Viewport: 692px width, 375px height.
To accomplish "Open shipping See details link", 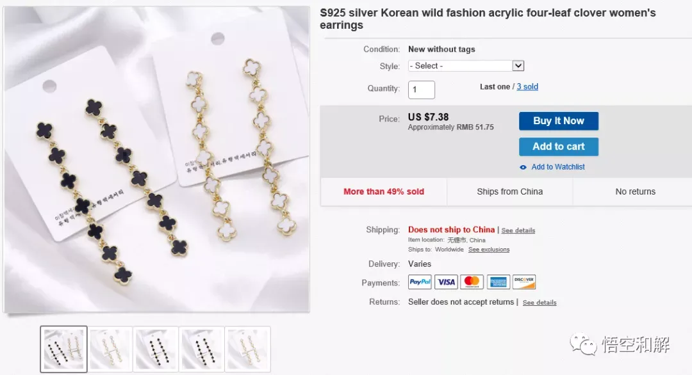I will click(518, 230).
